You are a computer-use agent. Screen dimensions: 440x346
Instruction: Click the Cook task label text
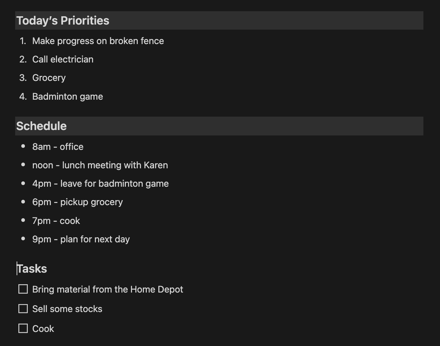[x=43, y=329]
